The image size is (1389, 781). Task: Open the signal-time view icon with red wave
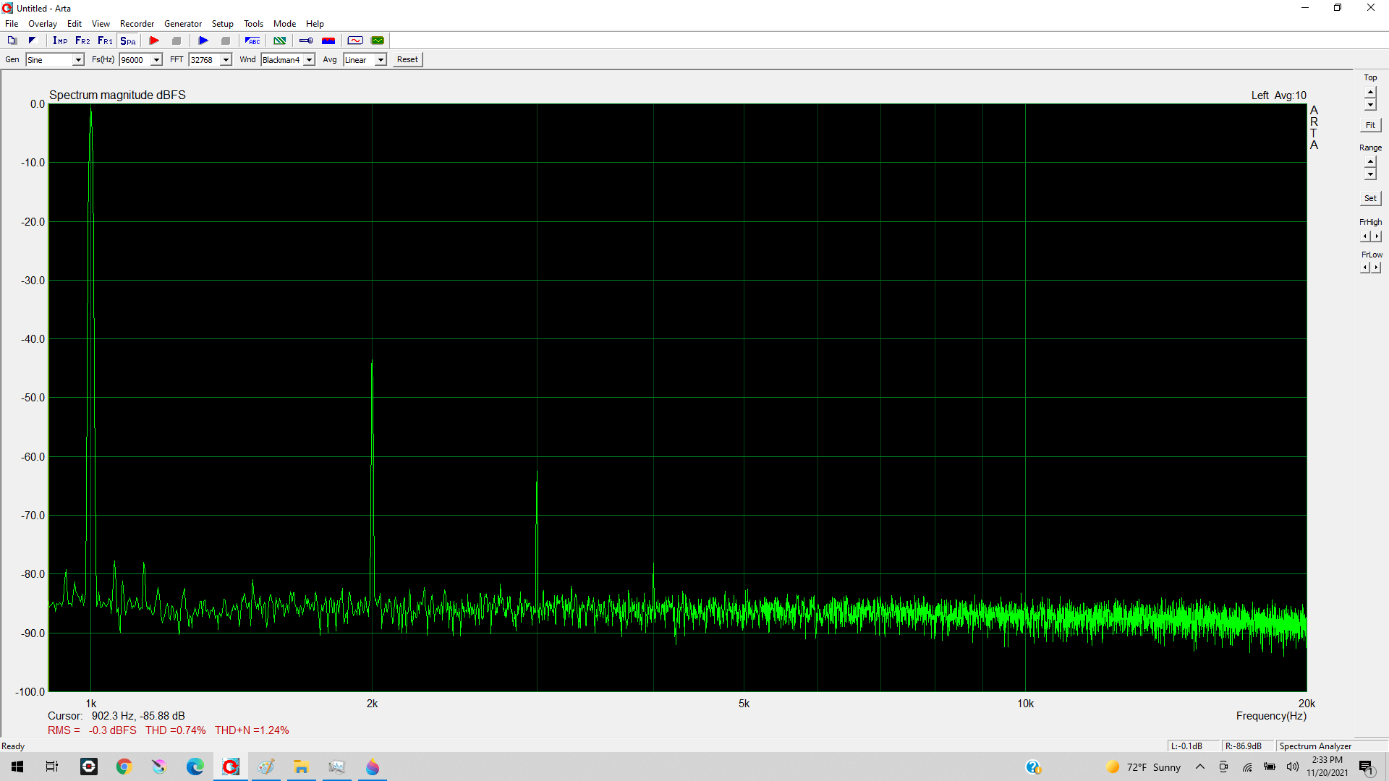click(355, 40)
